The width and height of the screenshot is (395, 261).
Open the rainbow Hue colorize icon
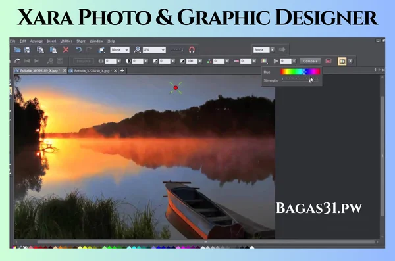(264, 61)
